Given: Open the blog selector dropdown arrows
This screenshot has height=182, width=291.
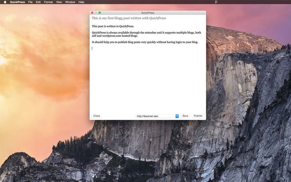Looking at the screenshot, I should [177, 116].
